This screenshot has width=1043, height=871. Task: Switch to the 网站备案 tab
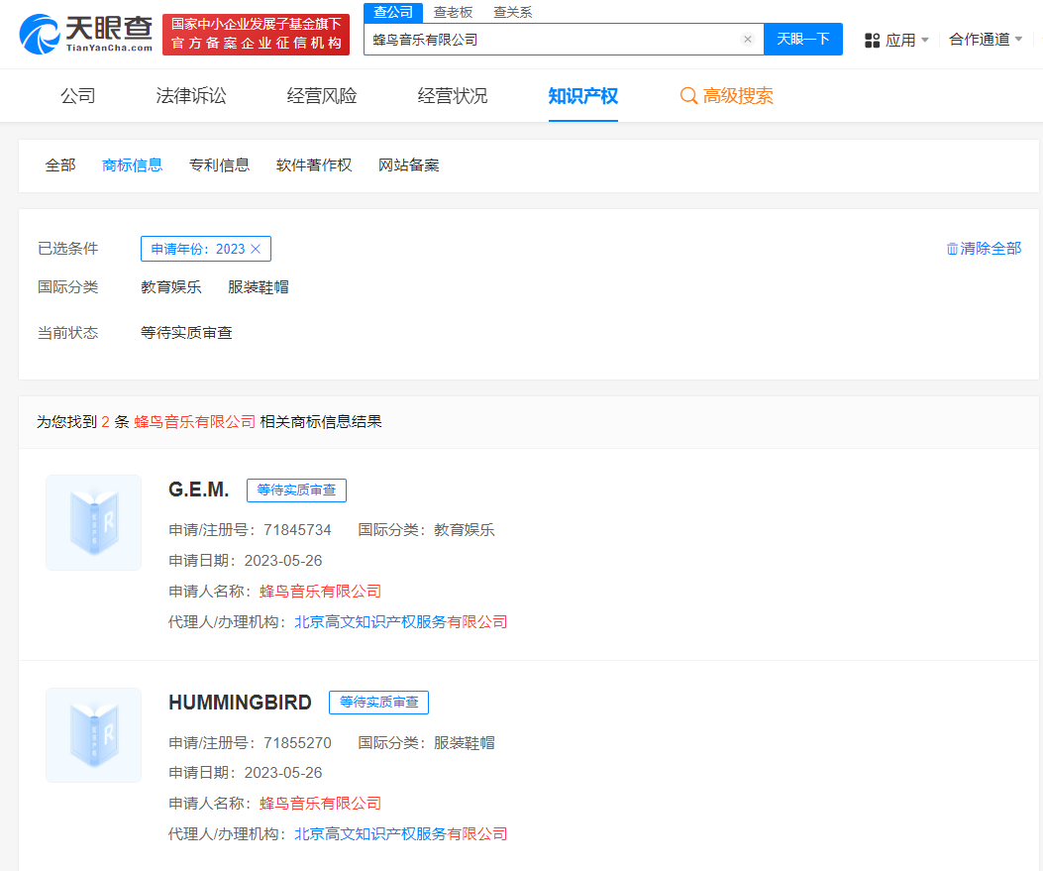click(409, 164)
